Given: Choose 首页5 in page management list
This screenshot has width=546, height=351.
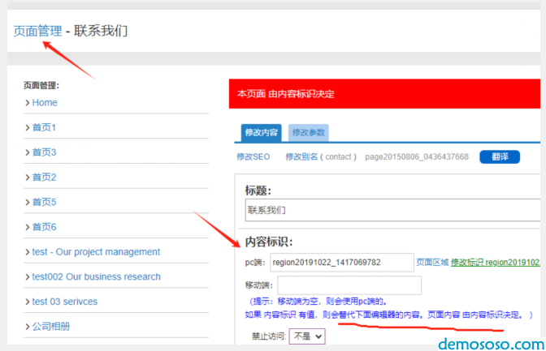Looking at the screenshot, I should [x=44, y=202].
